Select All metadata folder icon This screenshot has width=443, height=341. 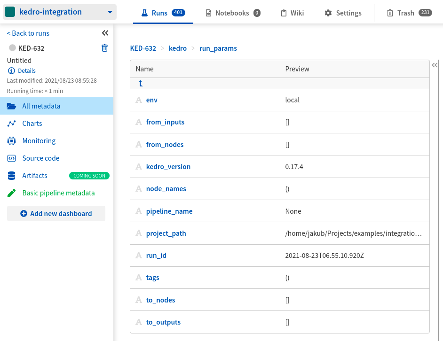point(11,106)
